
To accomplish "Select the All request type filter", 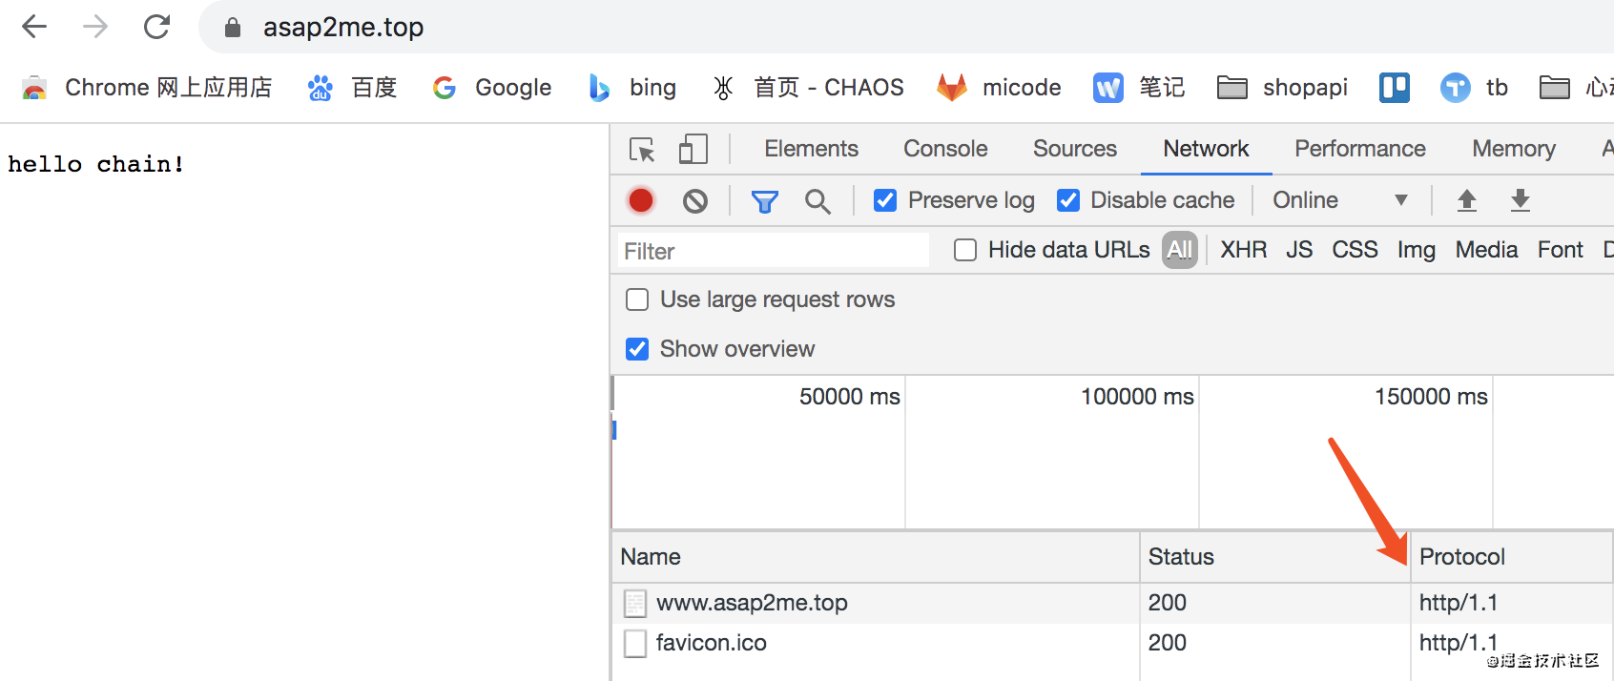I will point(1180,250).
